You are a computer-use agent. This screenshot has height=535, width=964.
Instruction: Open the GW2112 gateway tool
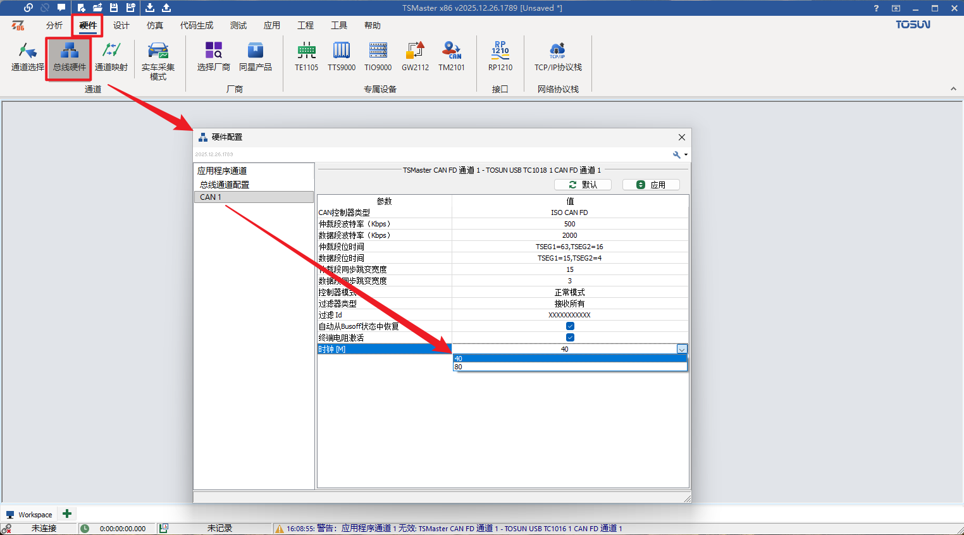(x=415, y=58)
